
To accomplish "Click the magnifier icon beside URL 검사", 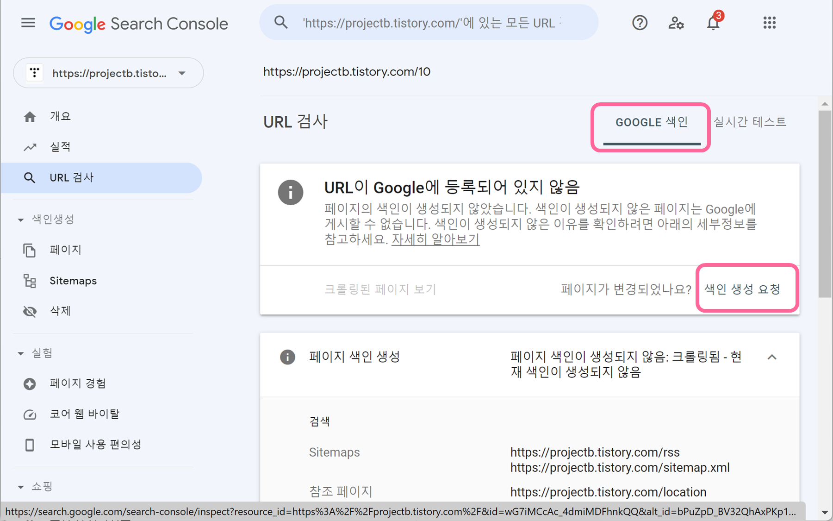I will pyautogui.click(x=30, y=178).
